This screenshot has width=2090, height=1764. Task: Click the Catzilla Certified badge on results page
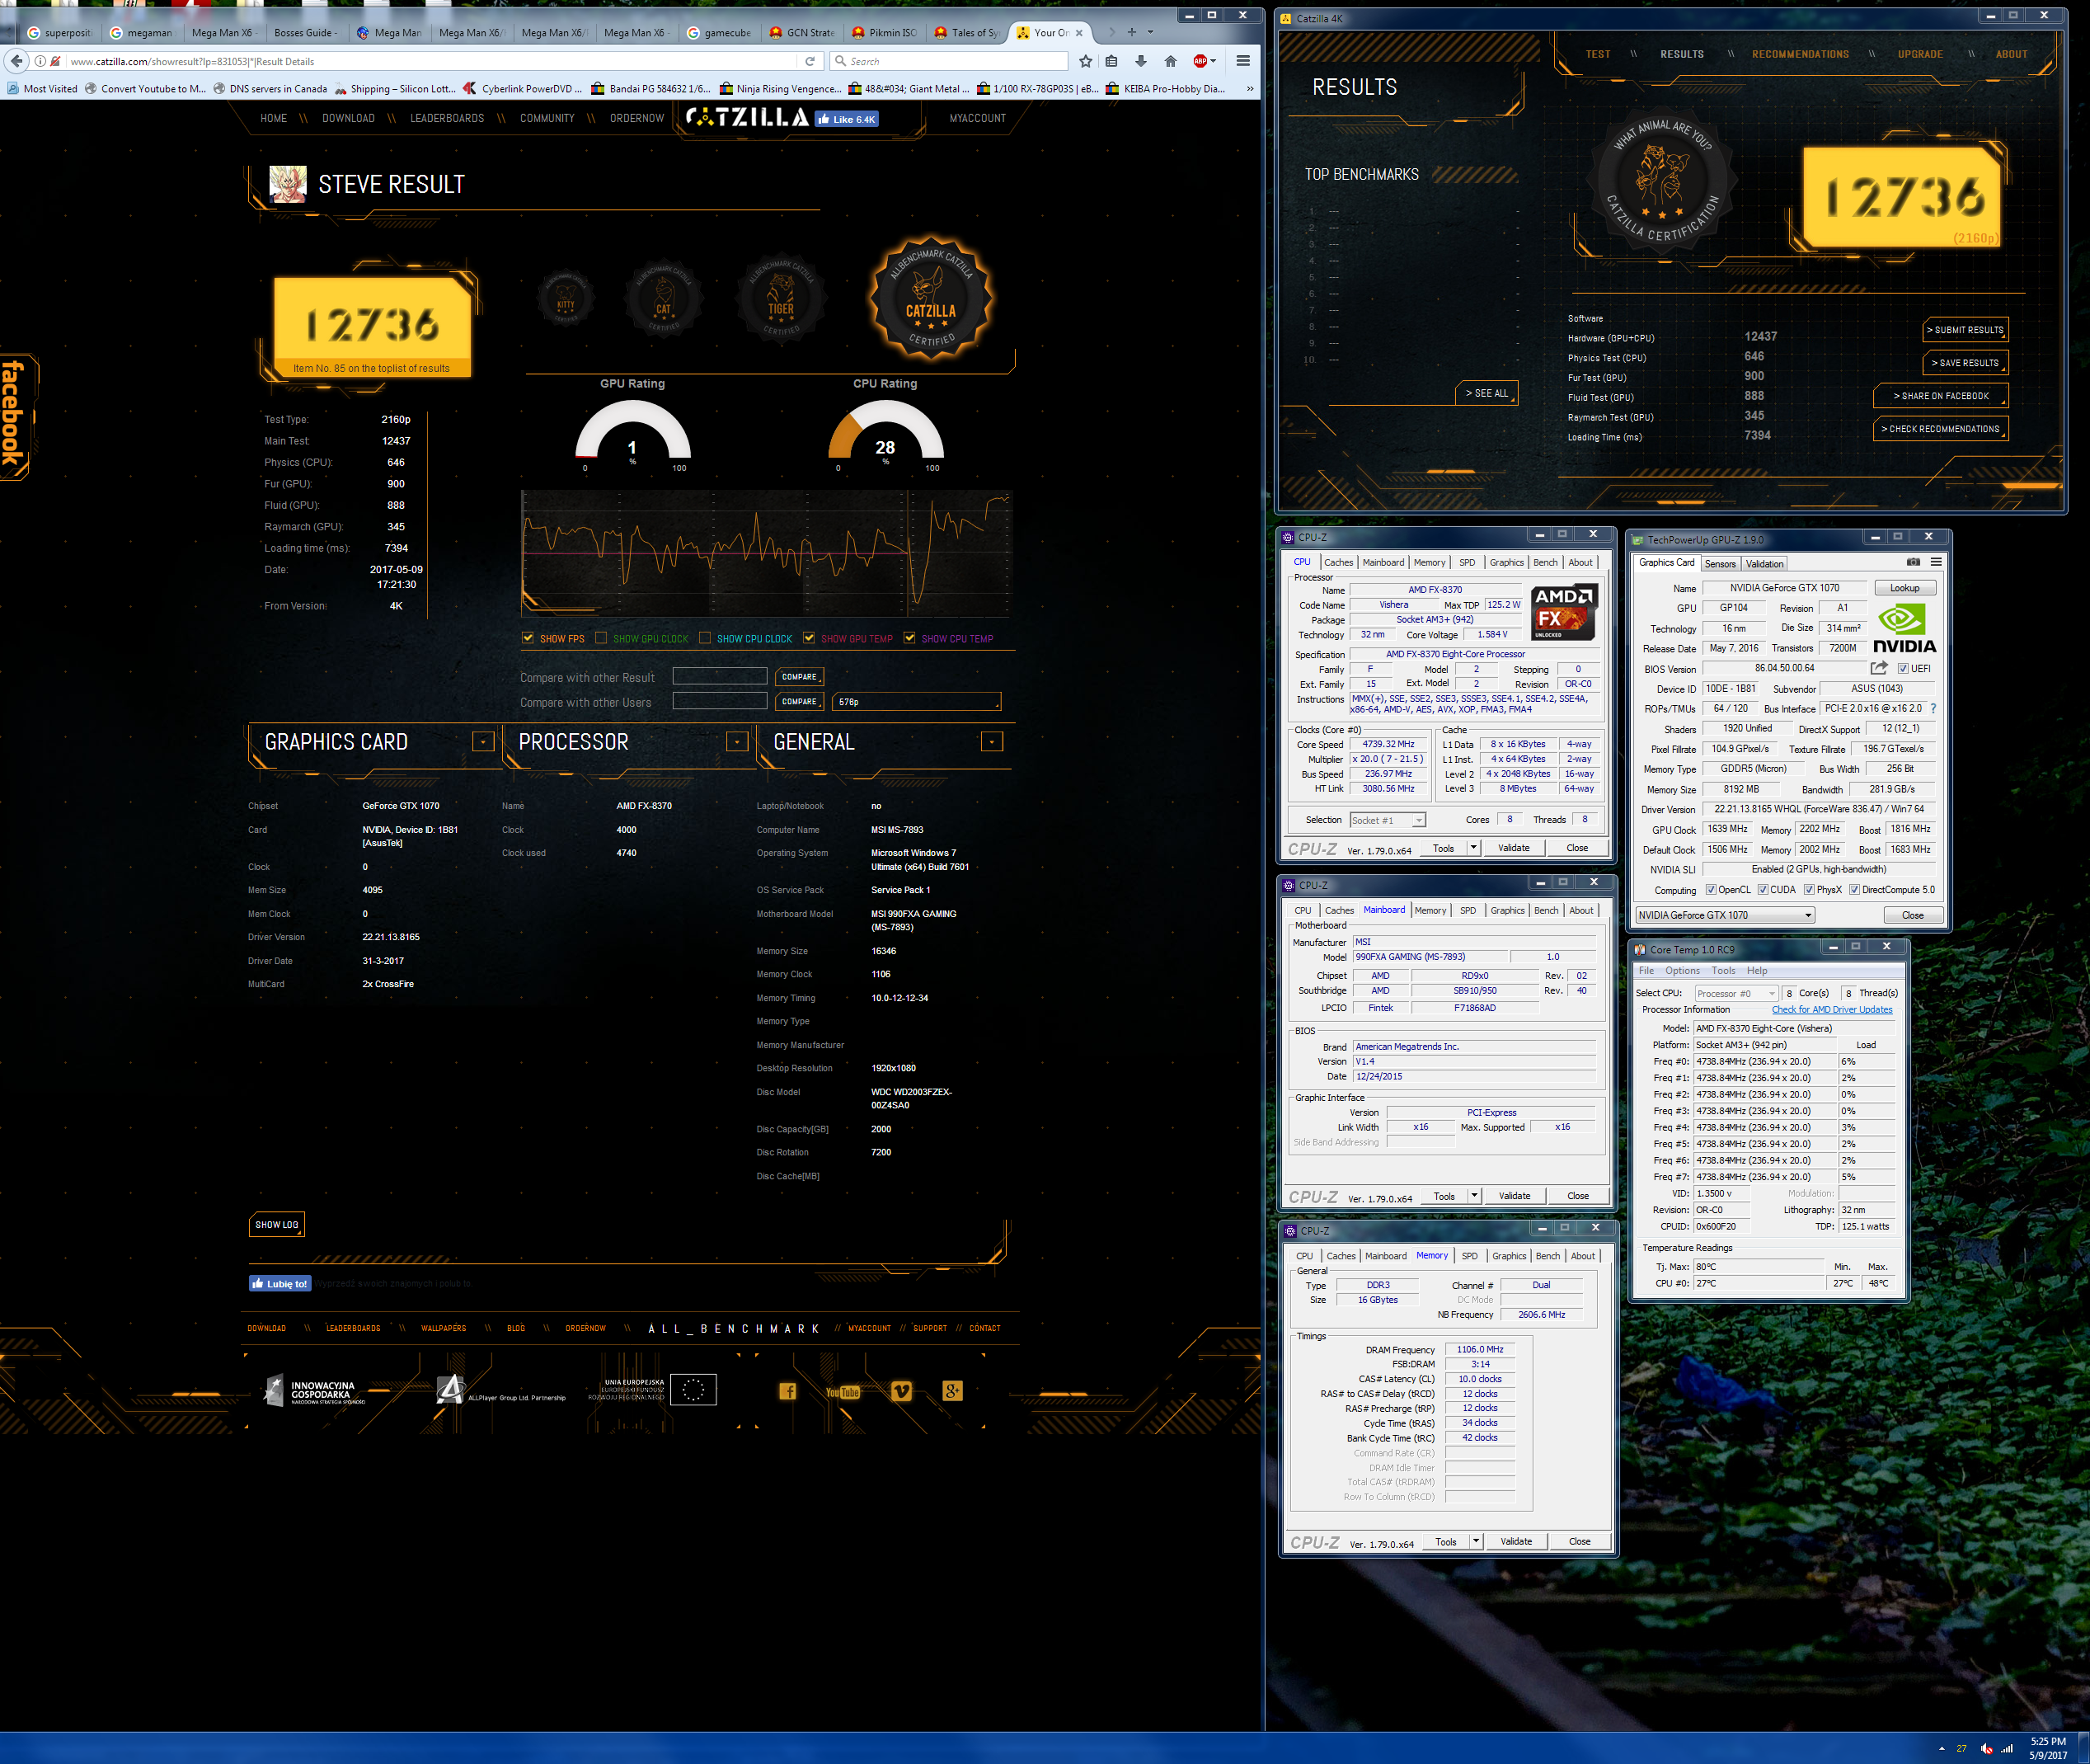coord(931,299)
